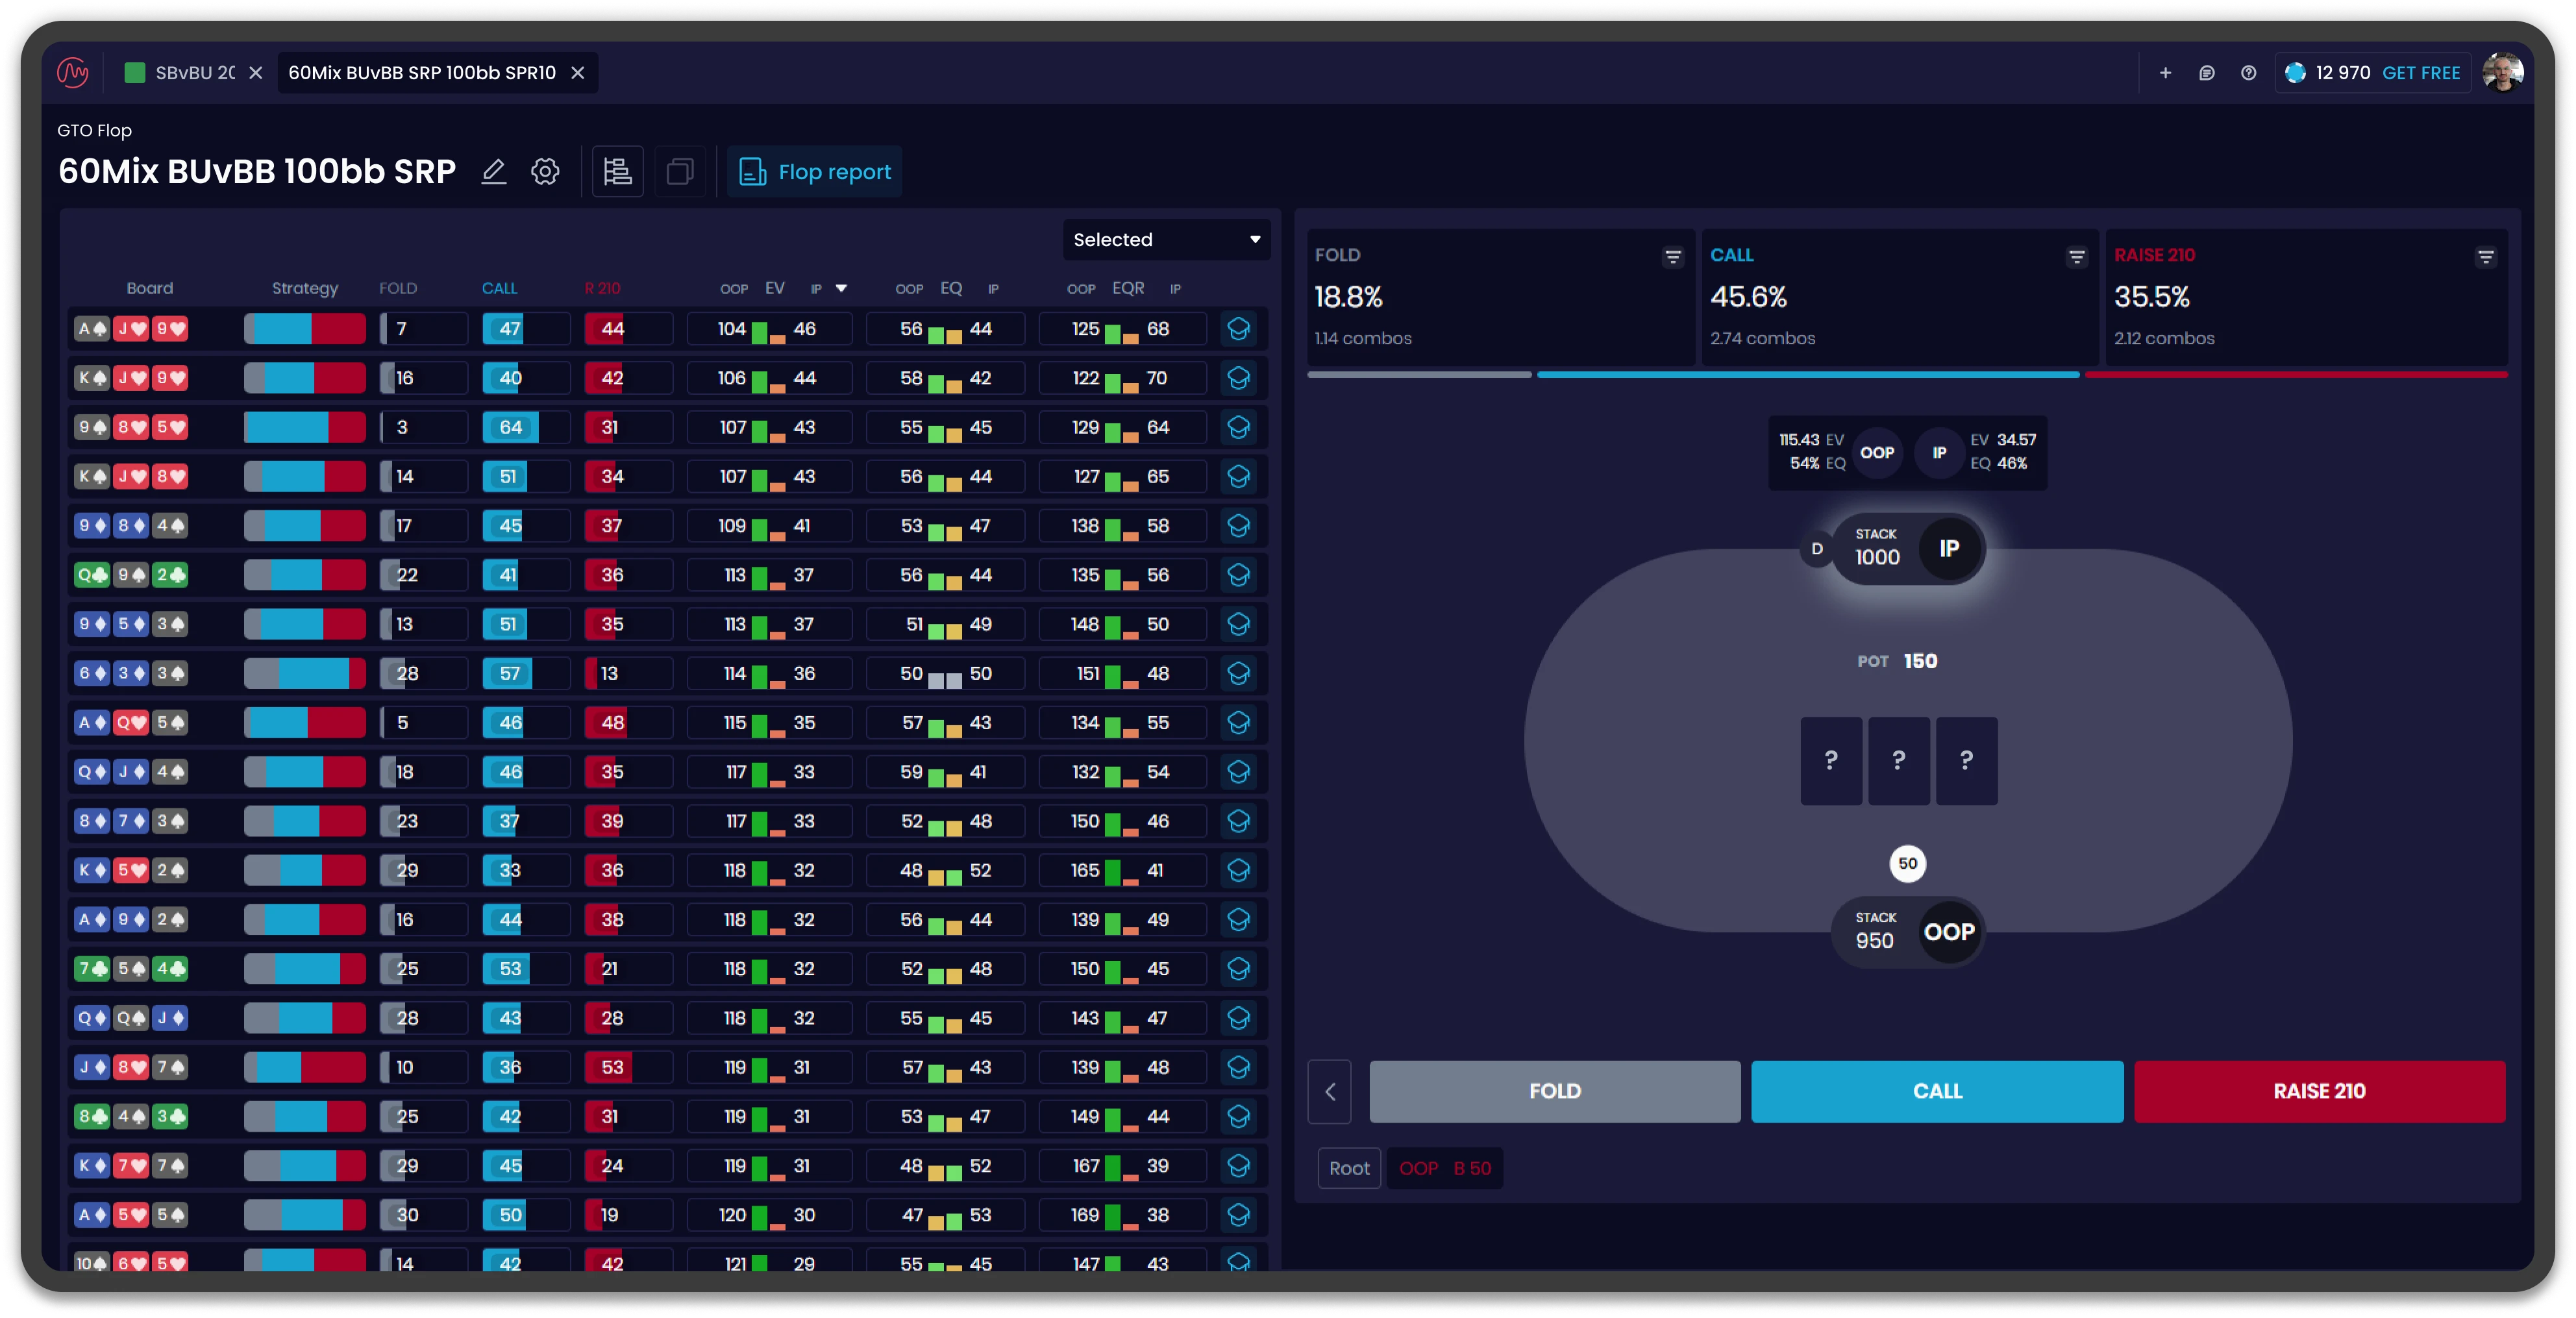
Task: Toggle the CALL panel filter icon
Action: [2076, 258]
